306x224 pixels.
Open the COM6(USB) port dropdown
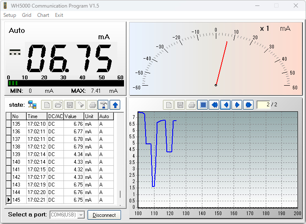[x=80, y=215]
